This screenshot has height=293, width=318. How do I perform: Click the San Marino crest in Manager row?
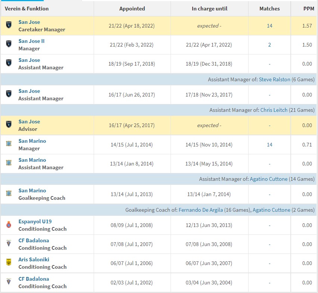[x=8, y=145]
